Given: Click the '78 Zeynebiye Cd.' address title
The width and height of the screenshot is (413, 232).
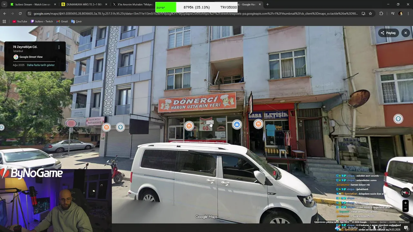Looking at the screenshot, I should click(x=25, y=47).
